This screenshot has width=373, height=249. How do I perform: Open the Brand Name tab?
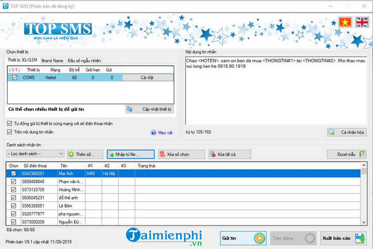52,60
